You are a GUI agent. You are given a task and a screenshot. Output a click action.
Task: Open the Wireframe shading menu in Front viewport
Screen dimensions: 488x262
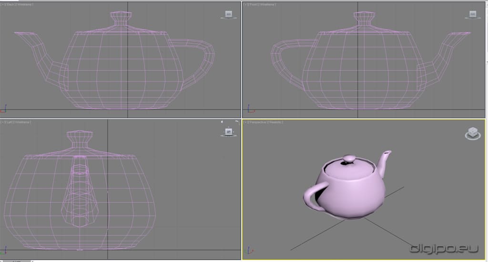point(266,5)
